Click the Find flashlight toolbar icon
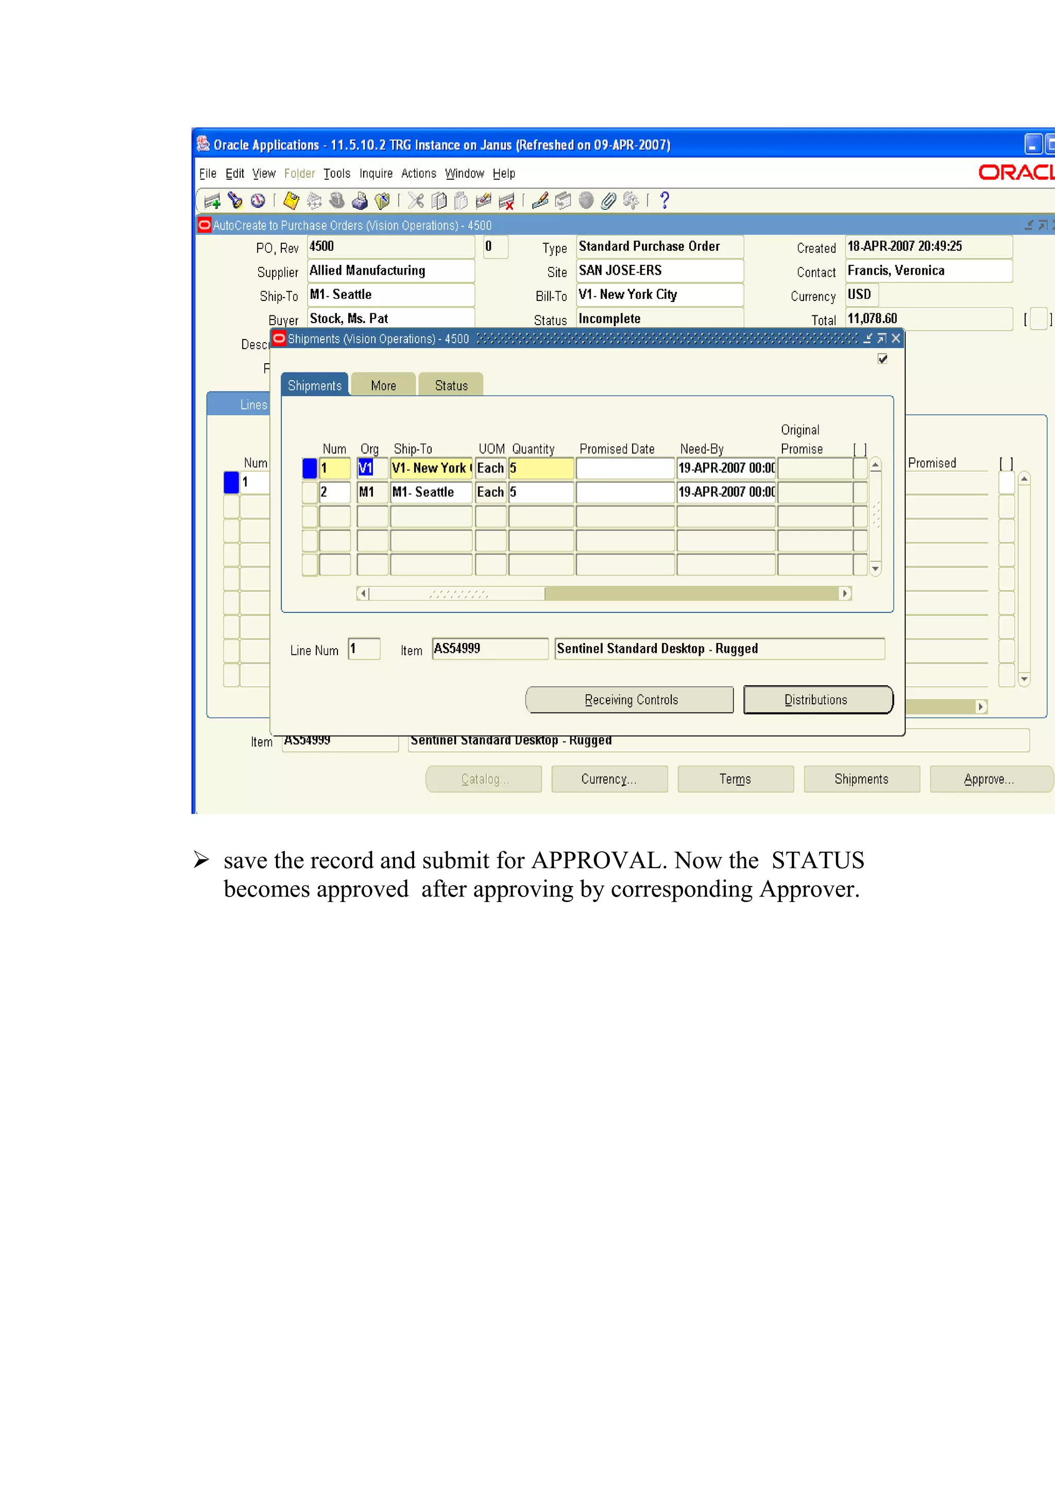Viewport: 1055px width, 1493px height. click(235, 201)
